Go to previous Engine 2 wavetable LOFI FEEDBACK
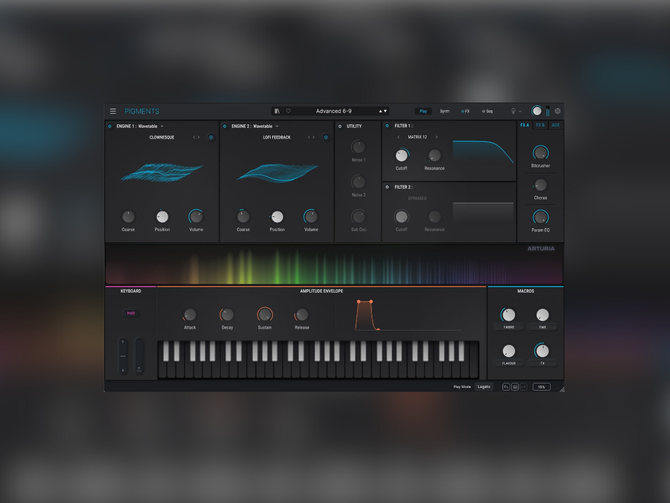This screenshot has width=670, height=503. tap(310, 137)
